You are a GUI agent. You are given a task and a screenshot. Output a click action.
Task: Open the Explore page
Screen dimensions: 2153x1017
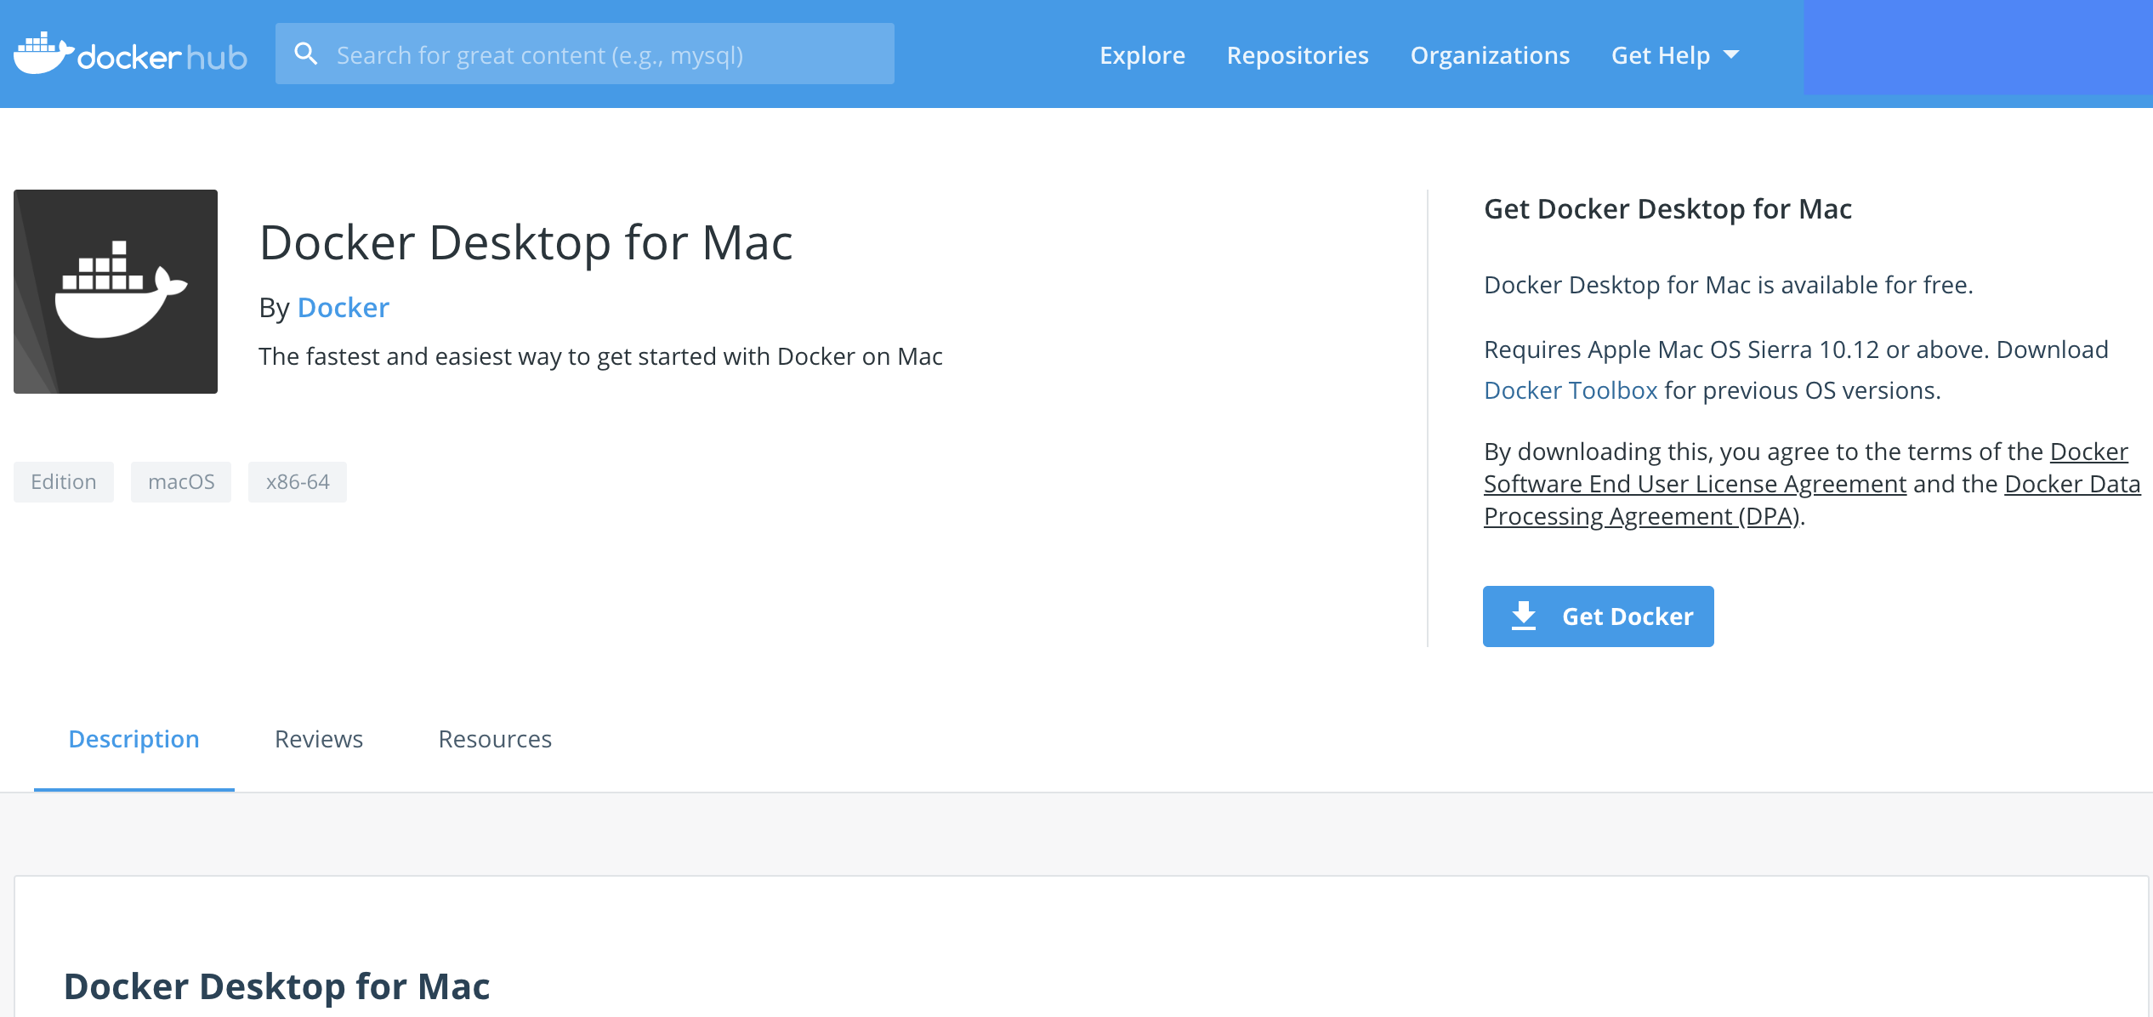coord(1142,55)
